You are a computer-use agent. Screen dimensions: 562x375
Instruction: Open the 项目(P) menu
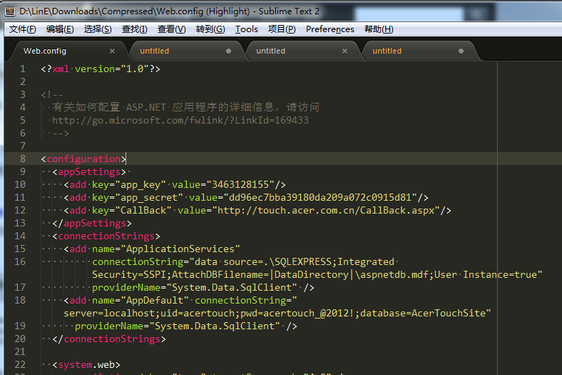pyautogui.click(x=282, y=29)
